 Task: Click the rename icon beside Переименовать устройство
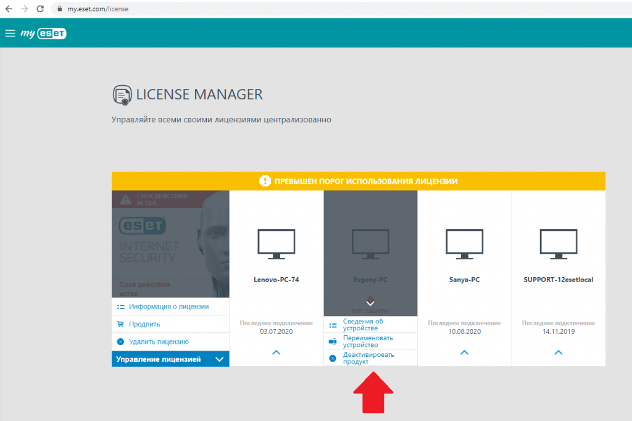(x=333, y=341)
